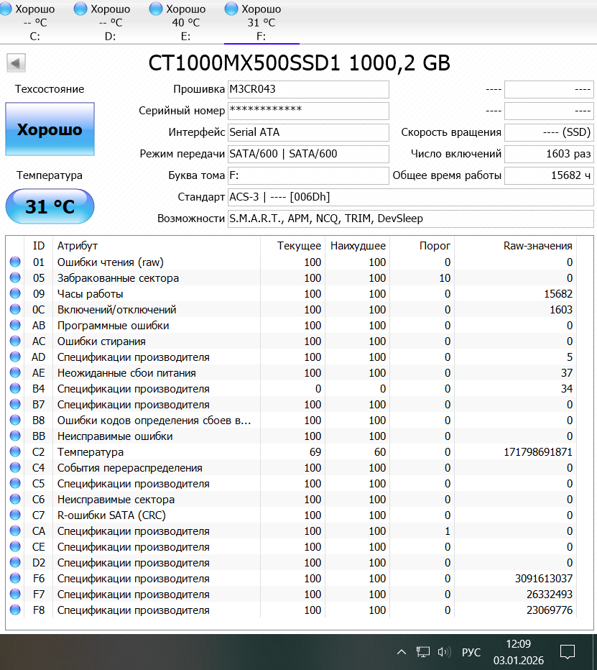
Task: Switch input language via РУС indicator
Action: [471, 653]
